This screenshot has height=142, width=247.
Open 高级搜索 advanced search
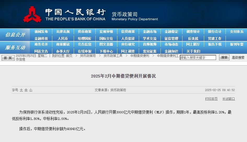tap(238, 58)
